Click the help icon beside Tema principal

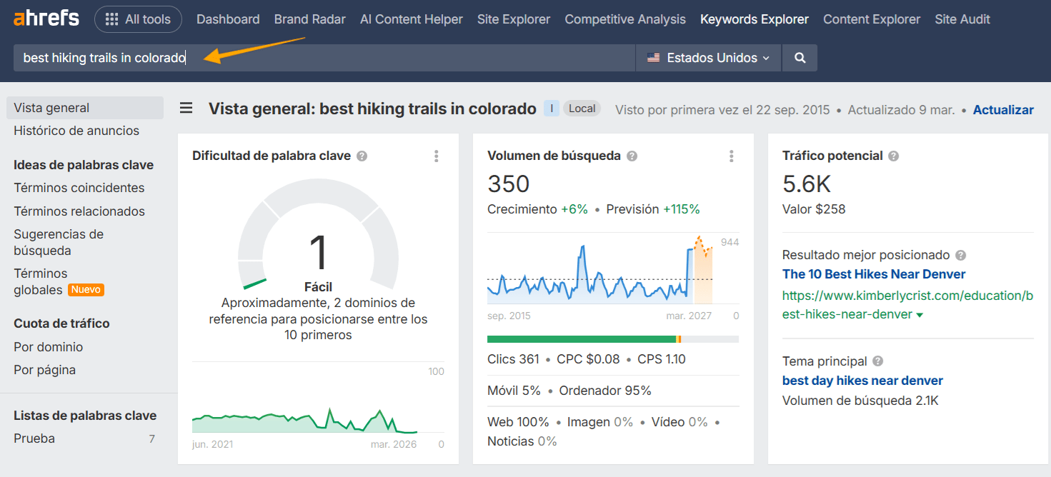[877, 361]
